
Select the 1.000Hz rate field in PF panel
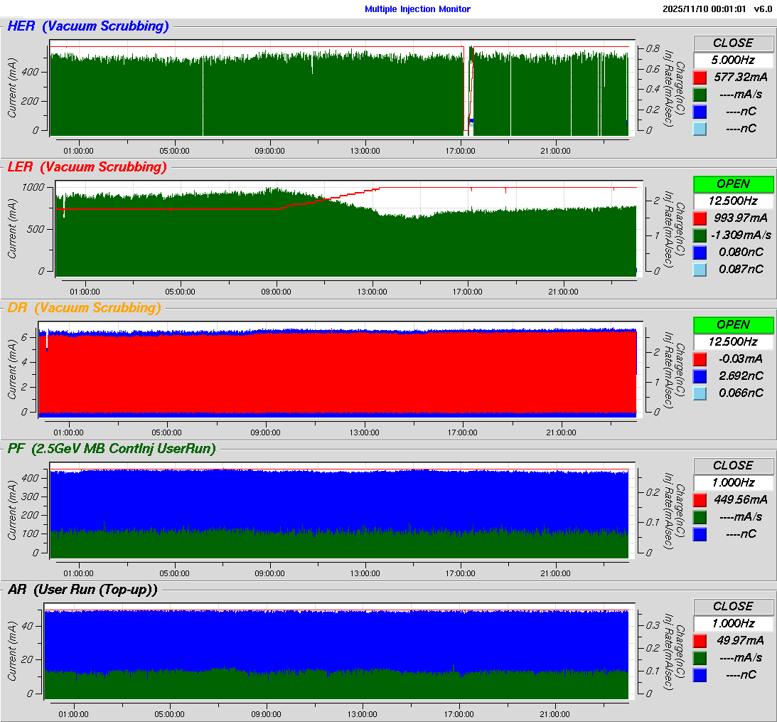(x=733, y=482)
